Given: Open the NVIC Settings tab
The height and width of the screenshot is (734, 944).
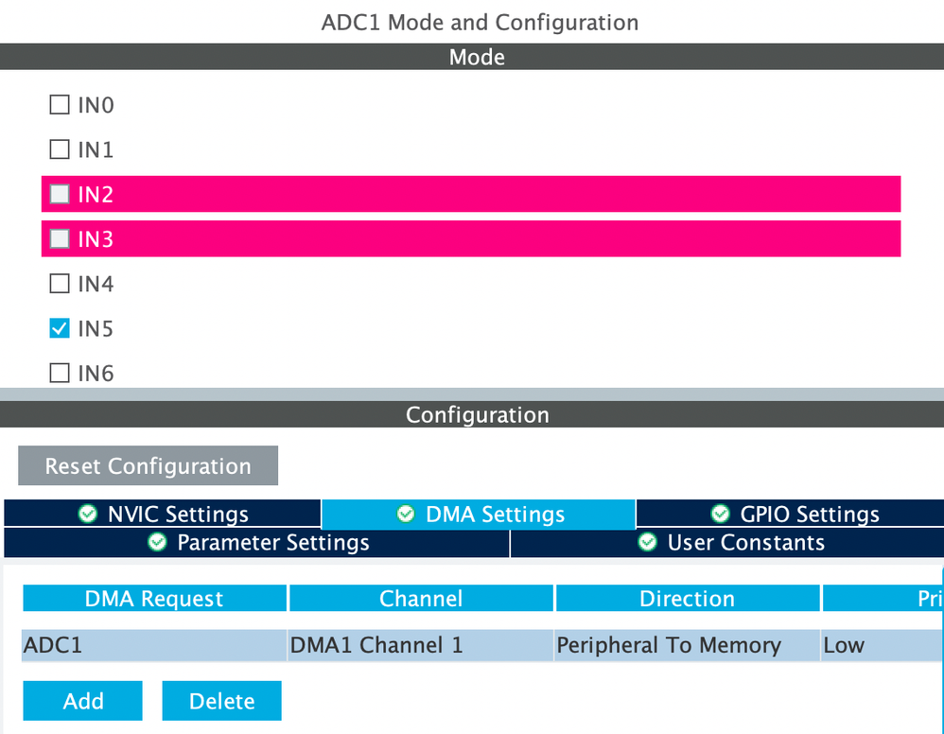Looking at the screenshot, I should (163, 514).
